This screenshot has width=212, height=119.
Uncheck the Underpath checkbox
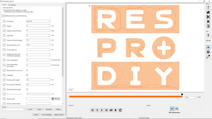click(x=27, y=75)
